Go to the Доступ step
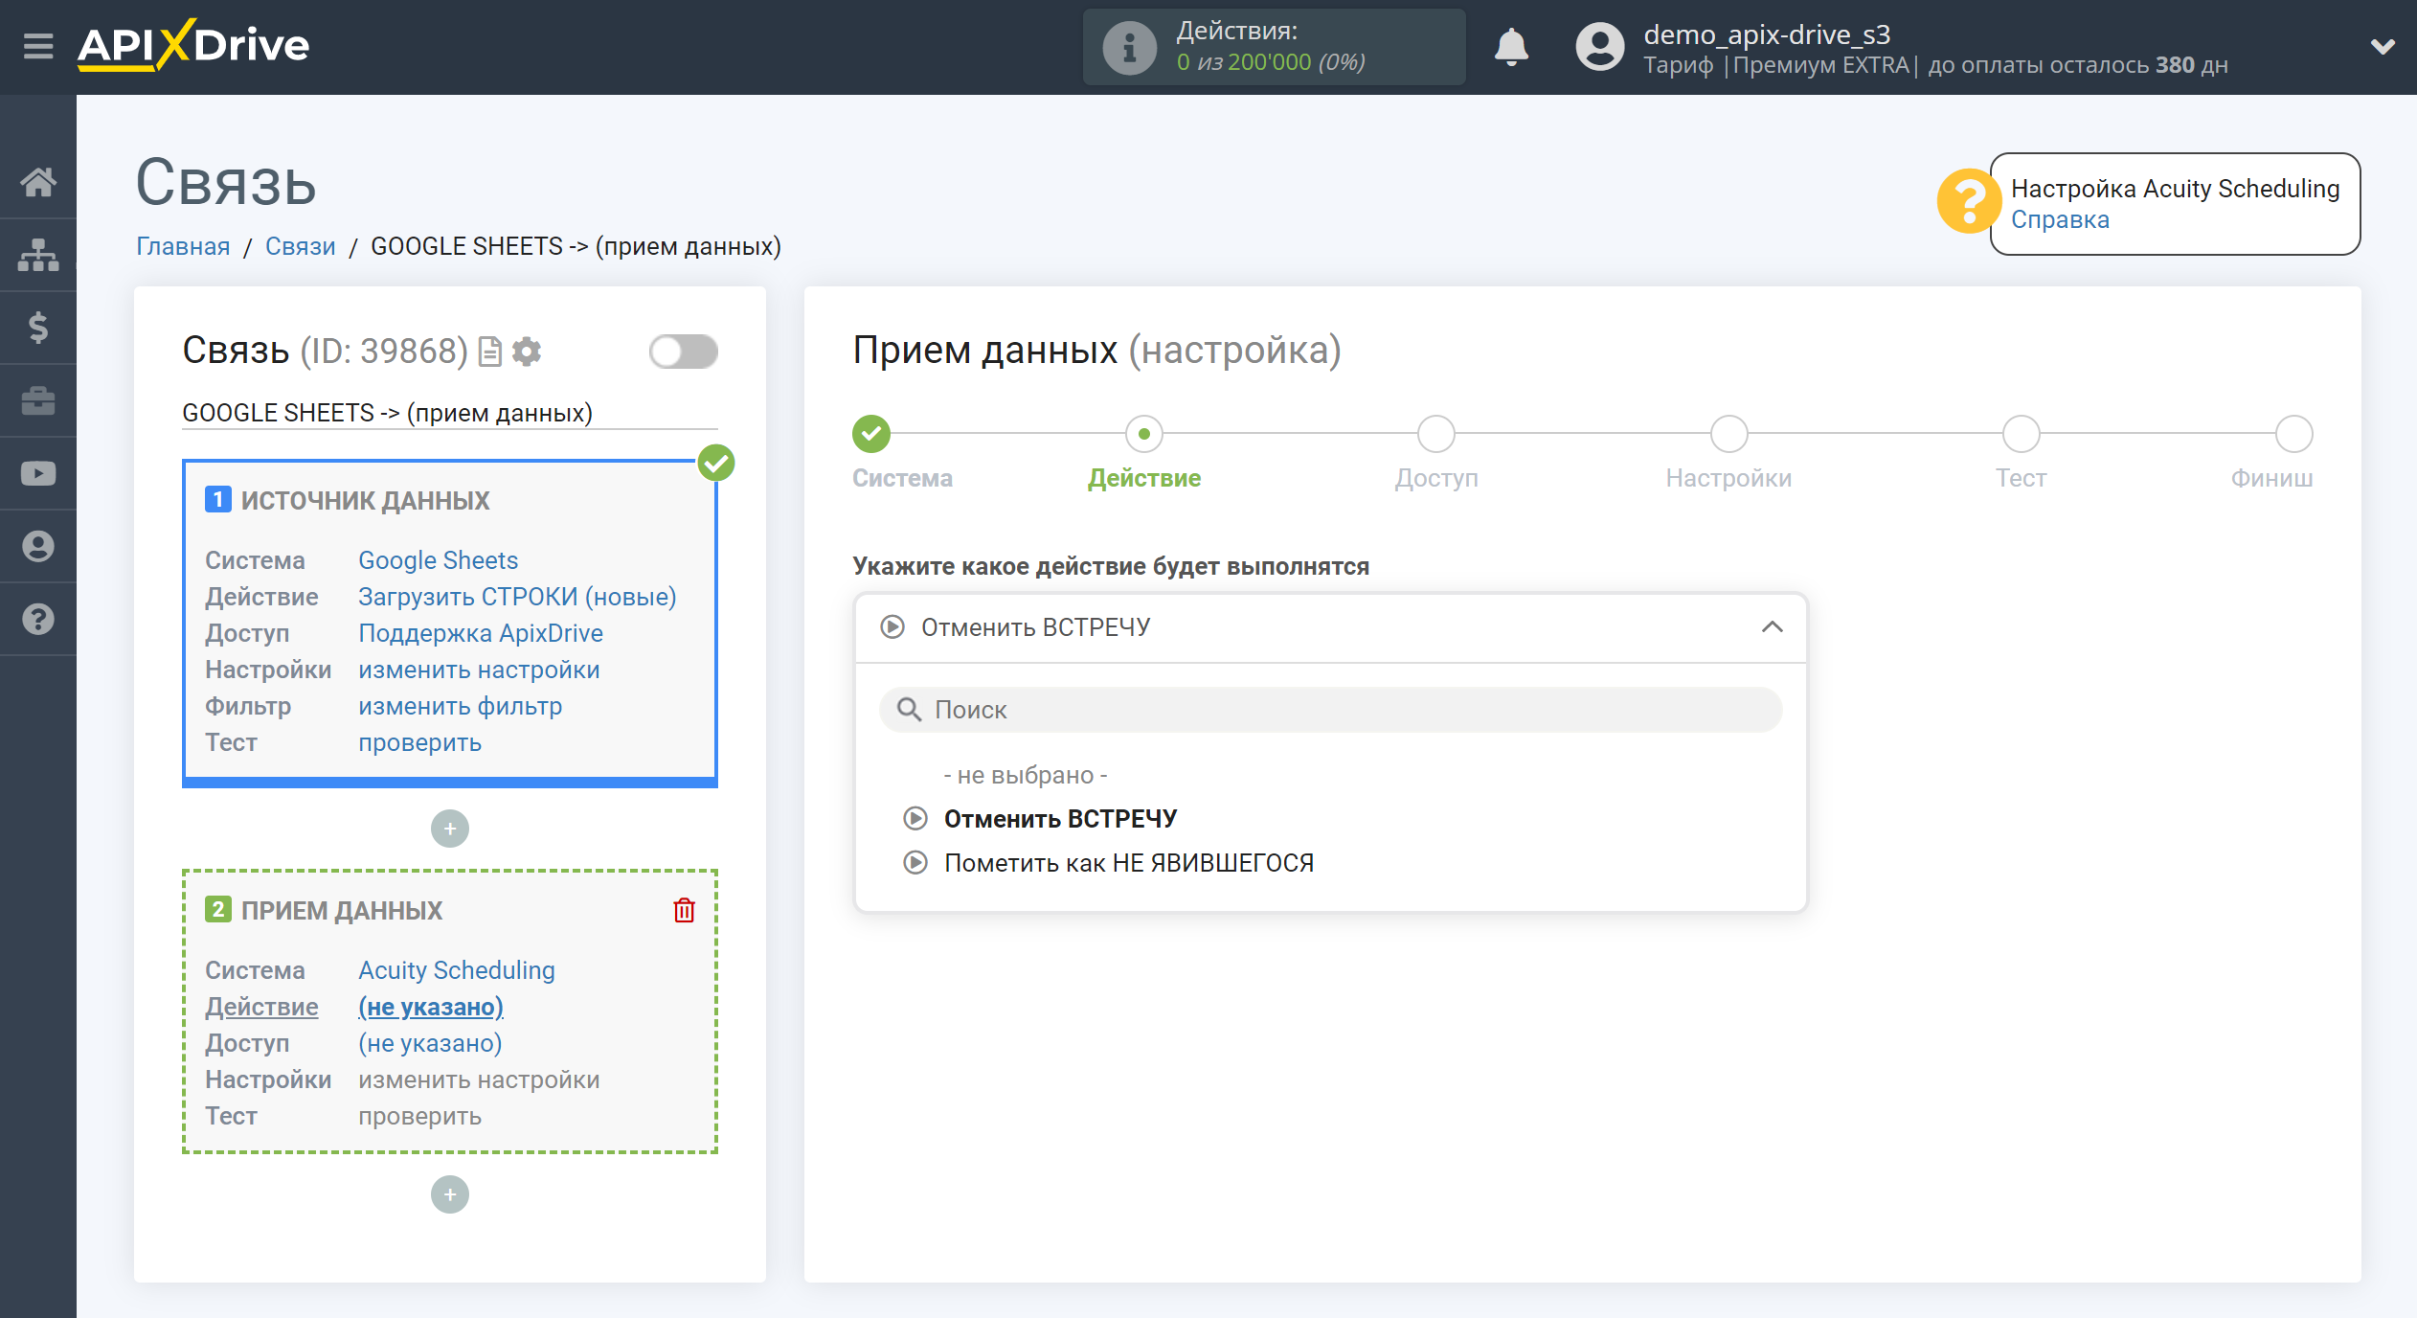Image resolution: width=2417 pixels, height=1318 pixels. 1436,434
